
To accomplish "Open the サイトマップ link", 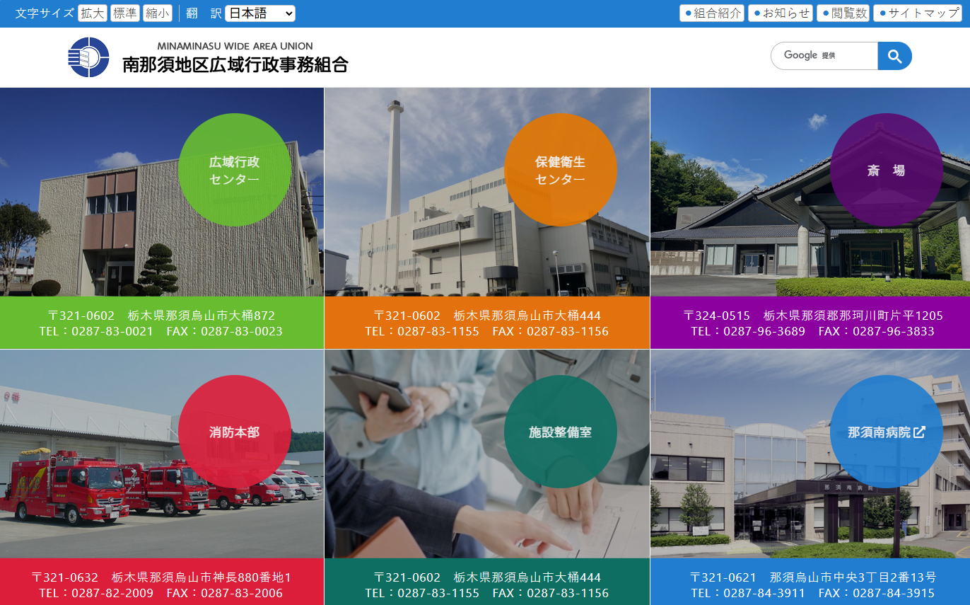I will coord(918,13).
